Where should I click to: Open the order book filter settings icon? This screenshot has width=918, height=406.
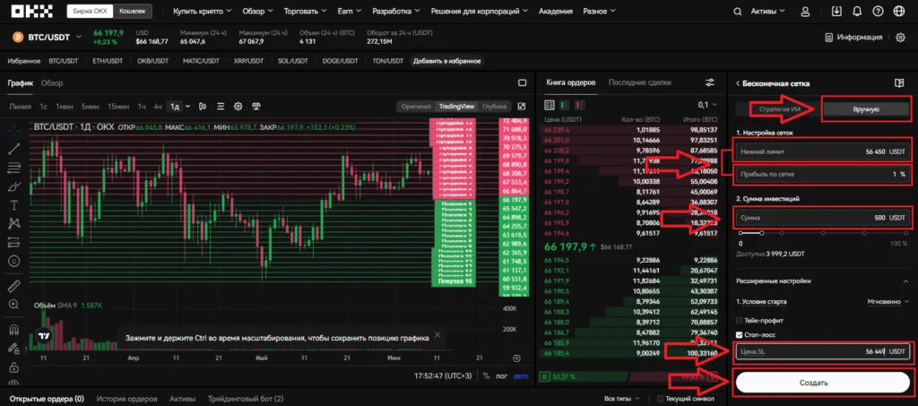click(710, 82)
